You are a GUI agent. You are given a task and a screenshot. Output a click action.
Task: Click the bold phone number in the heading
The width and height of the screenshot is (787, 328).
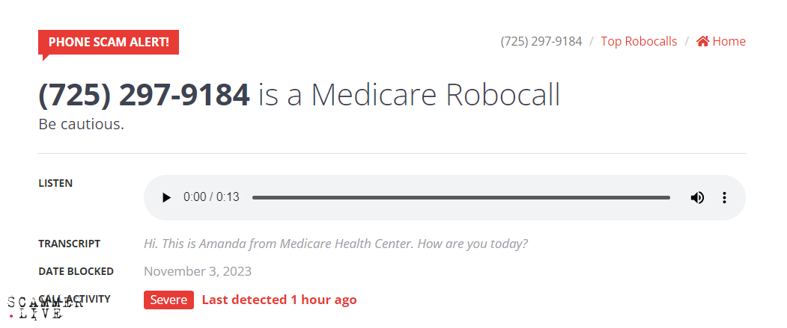coord(144,95)
